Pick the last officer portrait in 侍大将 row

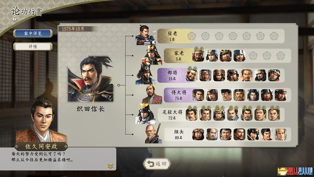280,95
